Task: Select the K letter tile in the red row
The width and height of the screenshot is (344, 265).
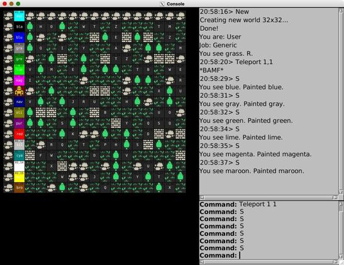Action: click(x=73, y=134)
